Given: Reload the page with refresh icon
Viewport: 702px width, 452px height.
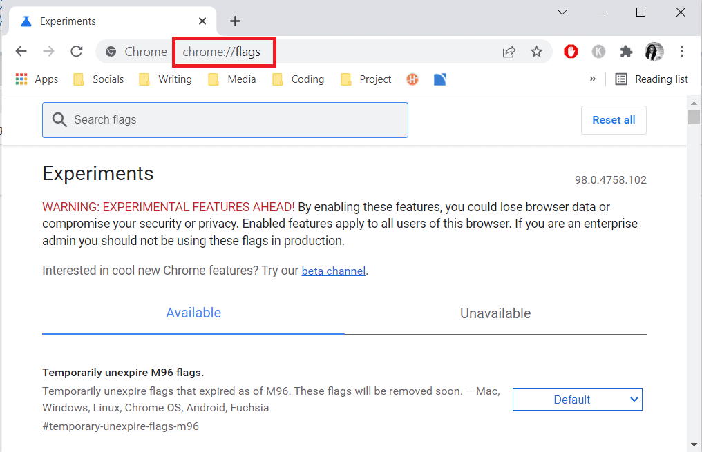Looking at the screenshot, I should coord(77,52).
